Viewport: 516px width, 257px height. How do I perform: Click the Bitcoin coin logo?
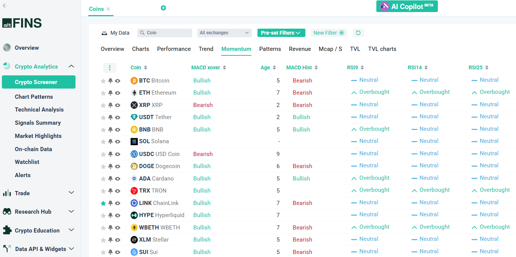tap(134, 81)
